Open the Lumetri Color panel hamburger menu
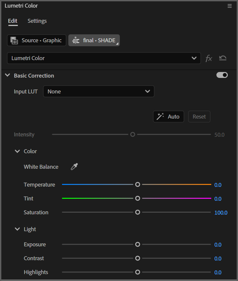The image size is (238, 281). [x=229, y=6]
